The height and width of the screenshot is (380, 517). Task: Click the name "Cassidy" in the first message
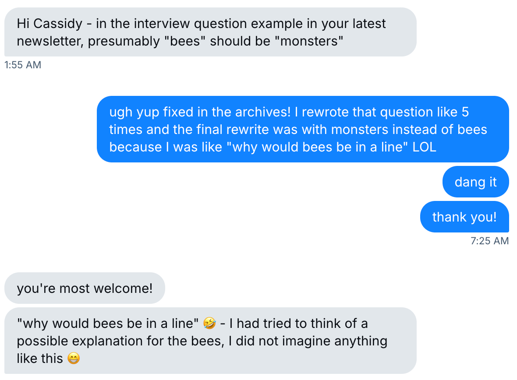pos(58,23)
